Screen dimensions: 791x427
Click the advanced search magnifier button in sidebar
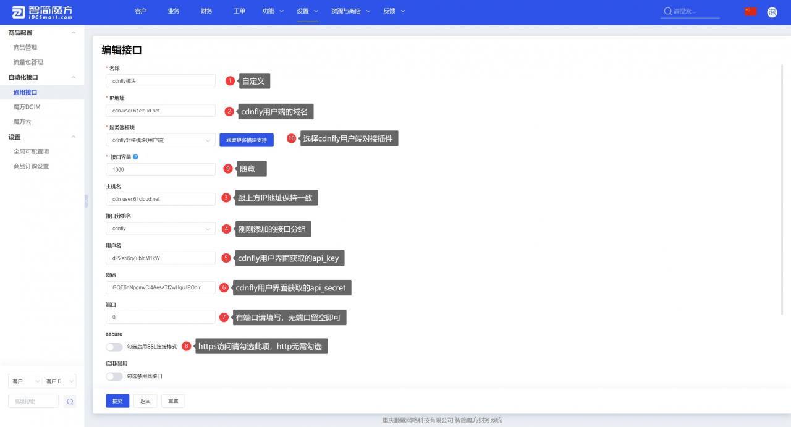(x=70, y=402)
